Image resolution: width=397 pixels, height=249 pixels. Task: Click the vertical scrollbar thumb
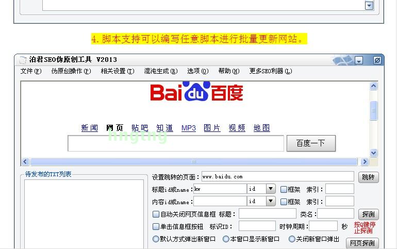[x=373, y=110]
